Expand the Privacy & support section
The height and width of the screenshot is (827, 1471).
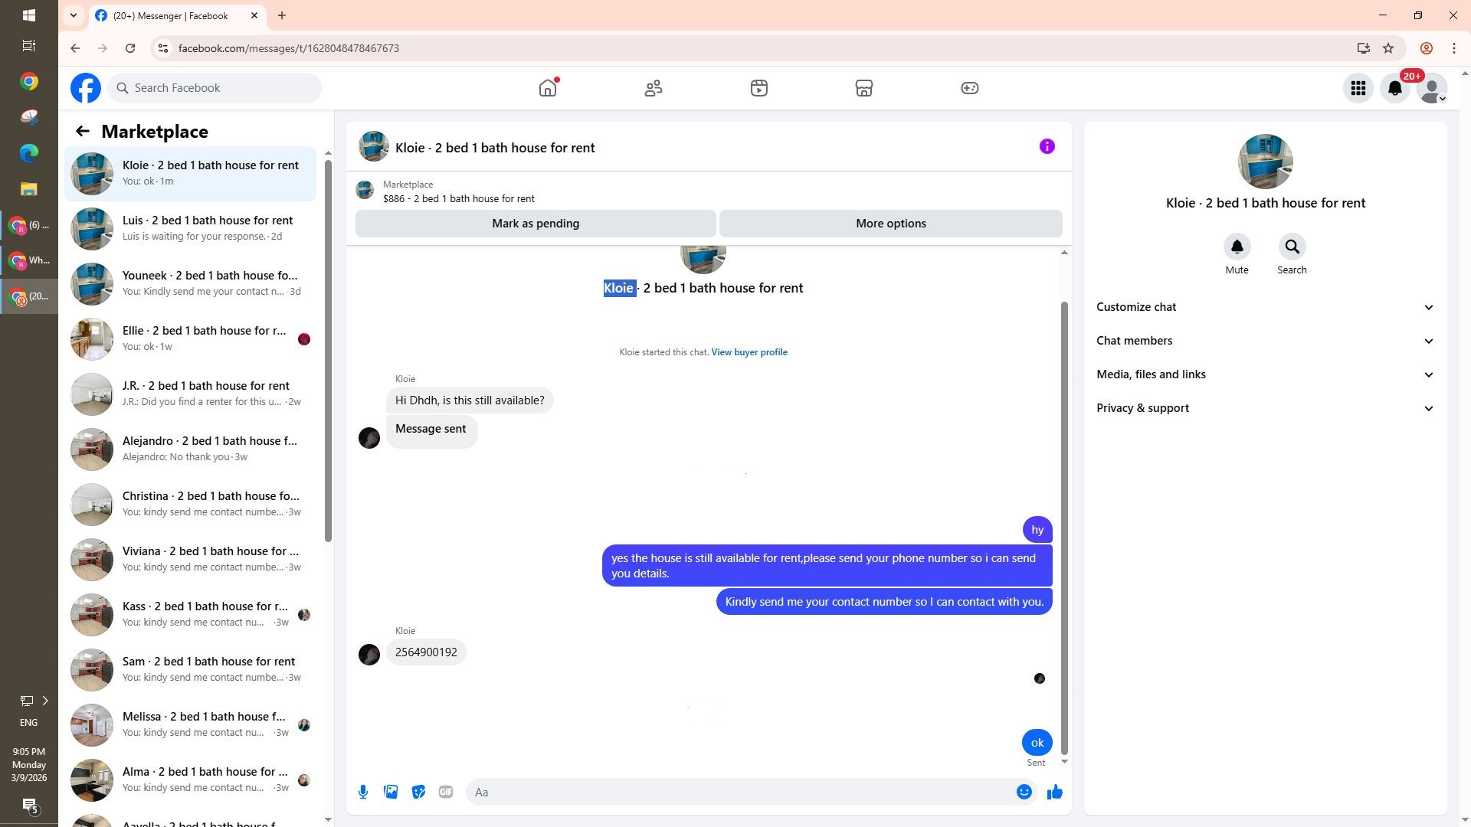[x=1265, y=408]
